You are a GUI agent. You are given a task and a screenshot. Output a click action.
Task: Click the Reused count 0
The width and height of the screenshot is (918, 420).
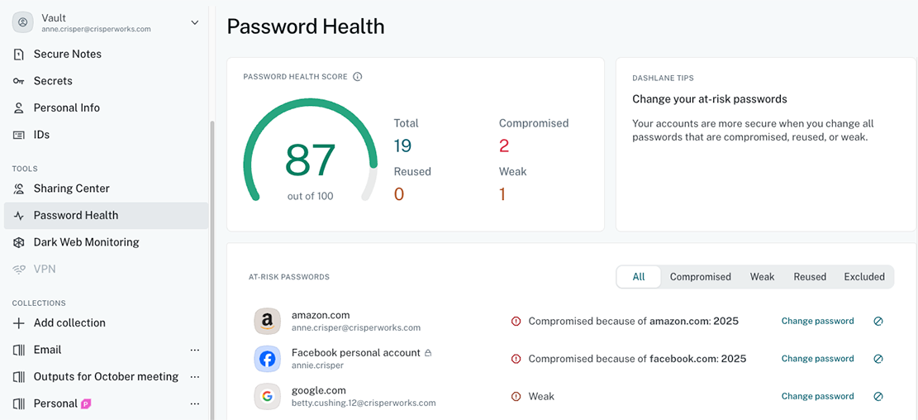(x=399, y=194)
